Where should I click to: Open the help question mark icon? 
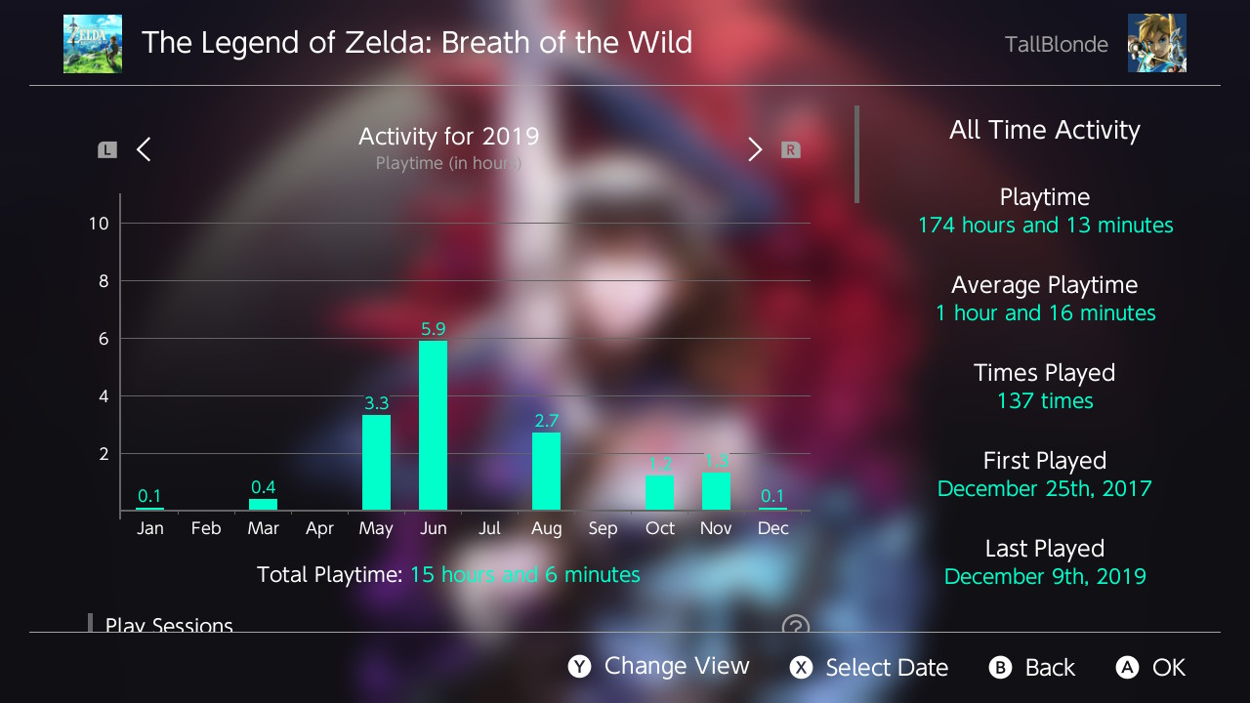(x=796, y=627)
